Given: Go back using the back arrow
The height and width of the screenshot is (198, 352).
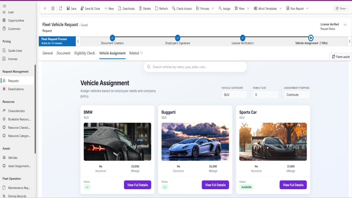Looking at the screenshot, I should 45,9.
